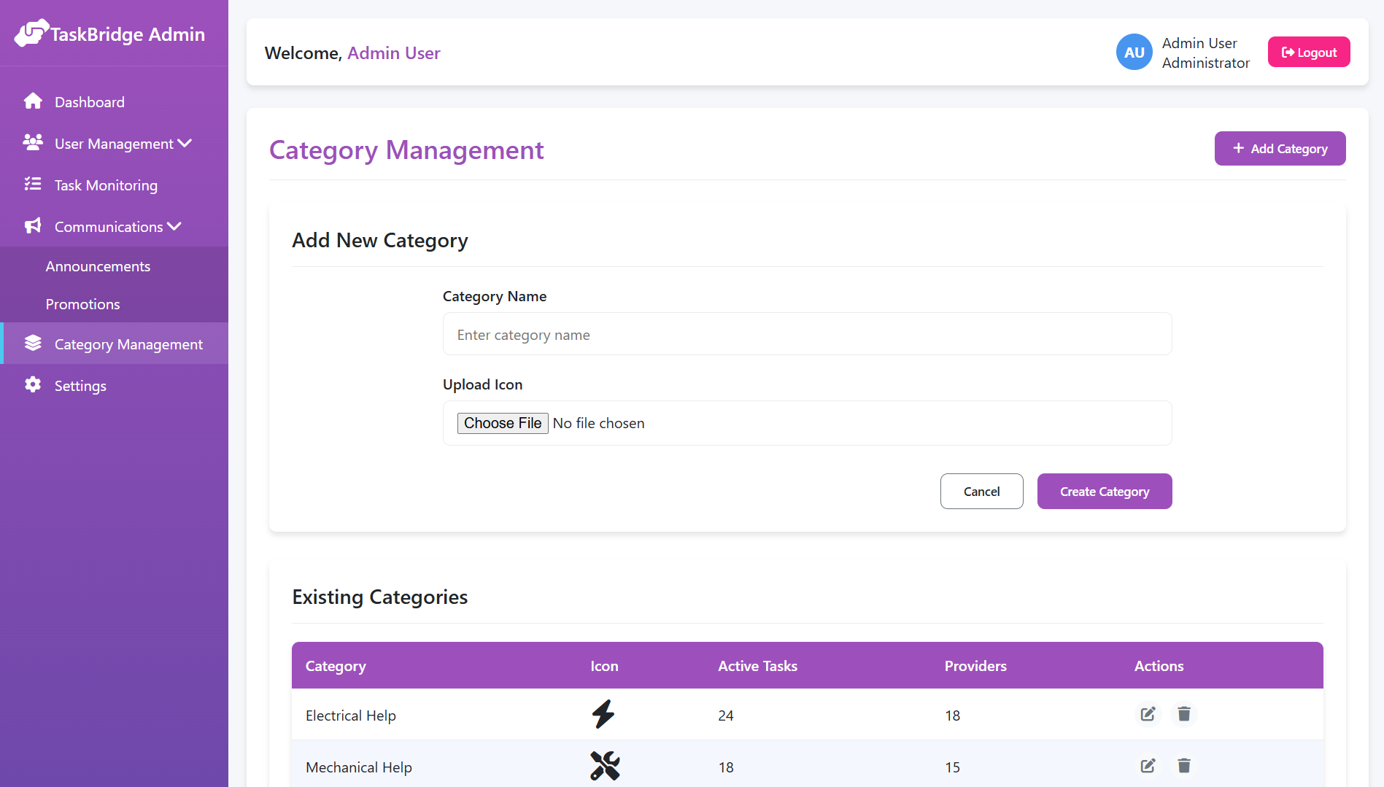The image size is (1384, 787).
Task: Collapse the User Management section
Action: pyautogui.click(x=186, y=143)
